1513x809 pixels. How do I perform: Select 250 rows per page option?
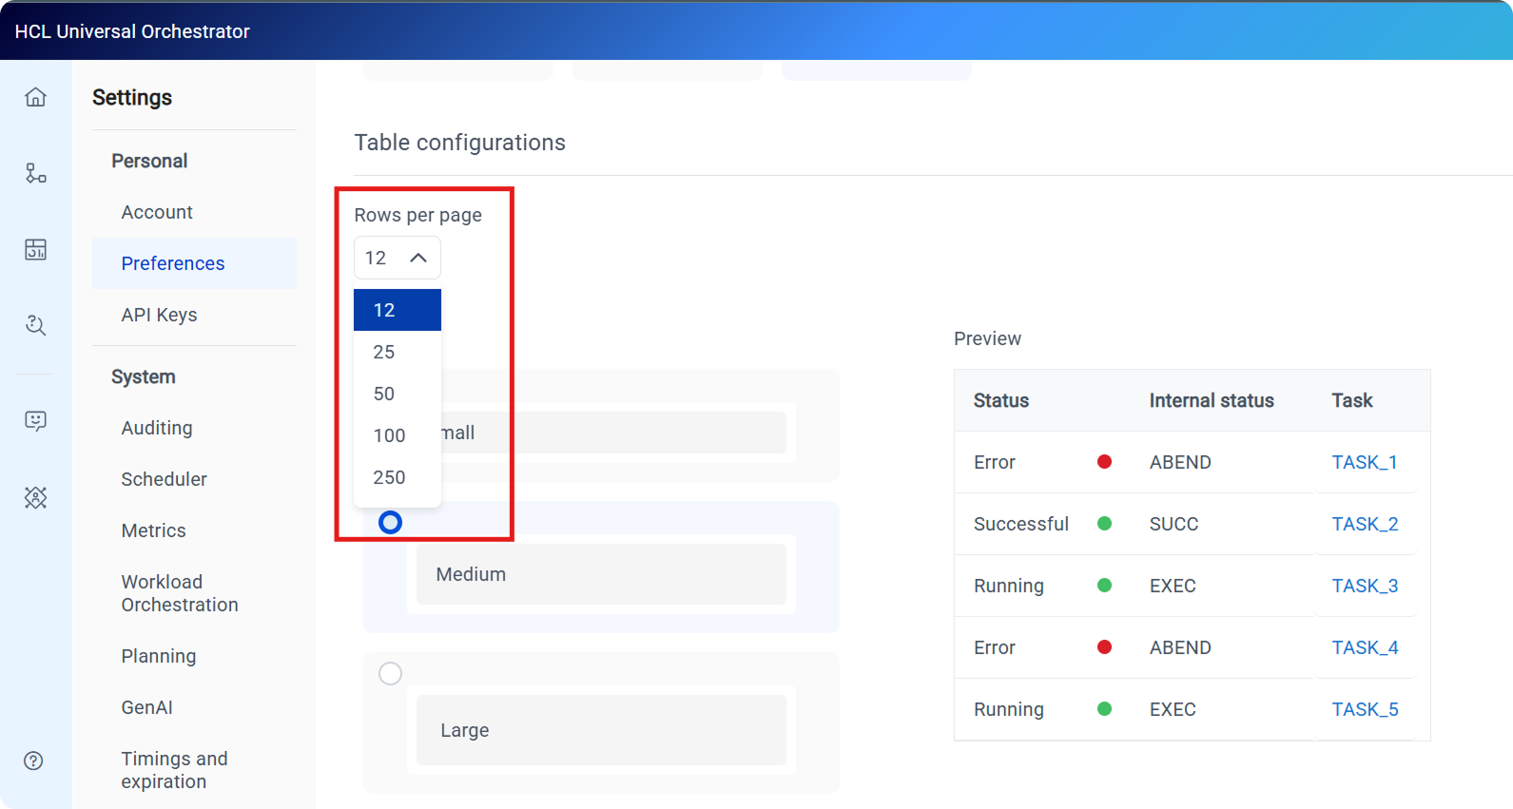click(x=398, y=477)
